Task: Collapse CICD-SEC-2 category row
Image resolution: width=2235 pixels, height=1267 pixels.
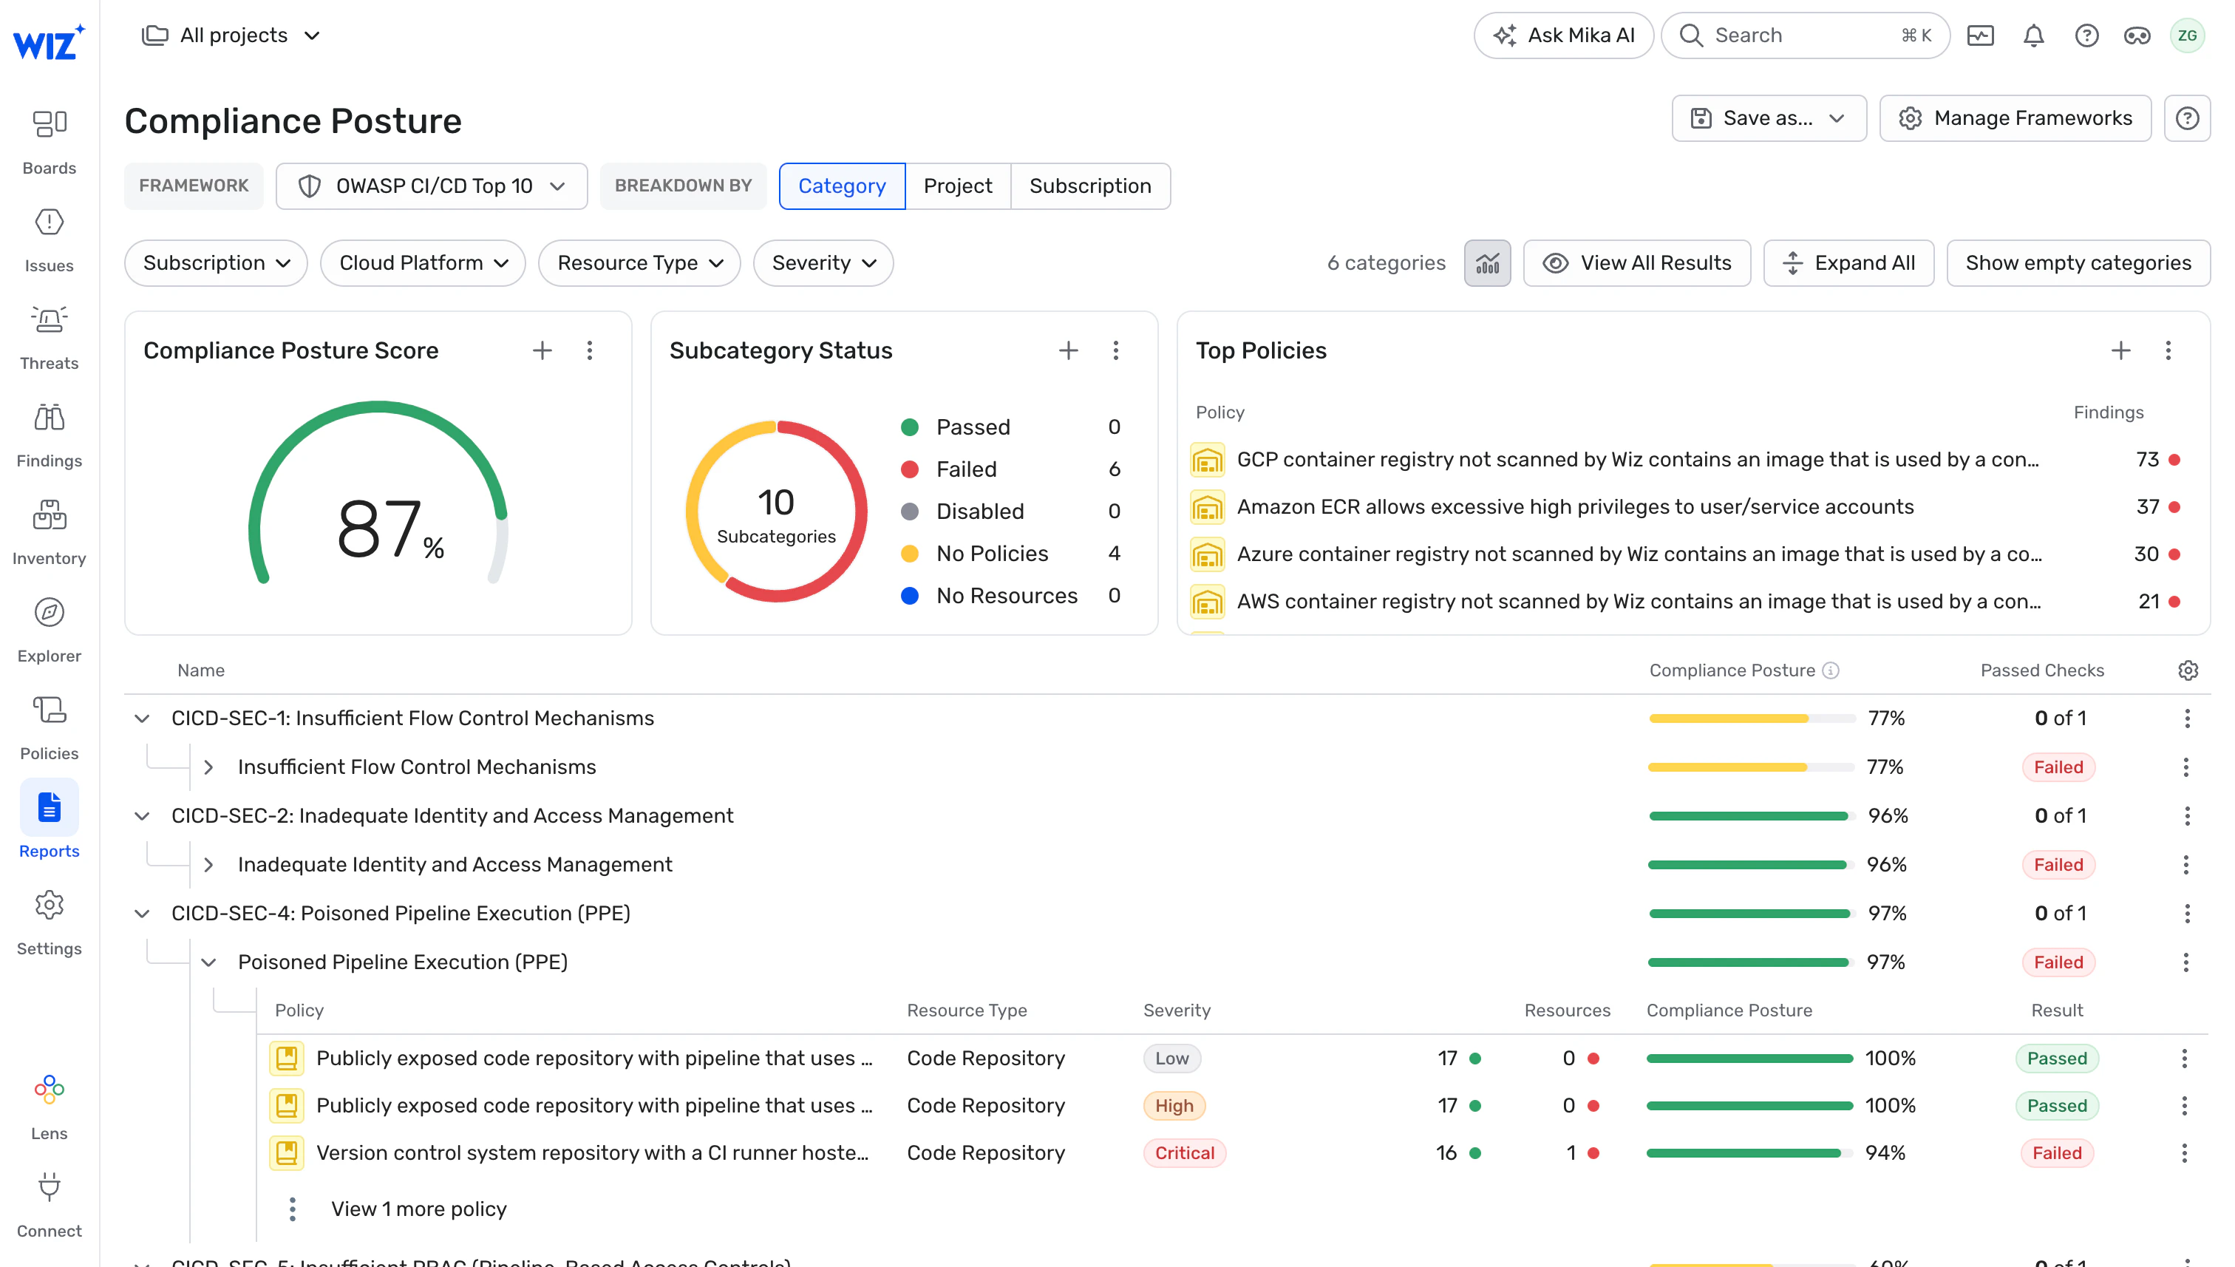Action: pyautogui.click(x=142, y=816)
